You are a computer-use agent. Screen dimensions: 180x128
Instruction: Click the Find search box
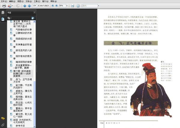[x=90, y=6]
